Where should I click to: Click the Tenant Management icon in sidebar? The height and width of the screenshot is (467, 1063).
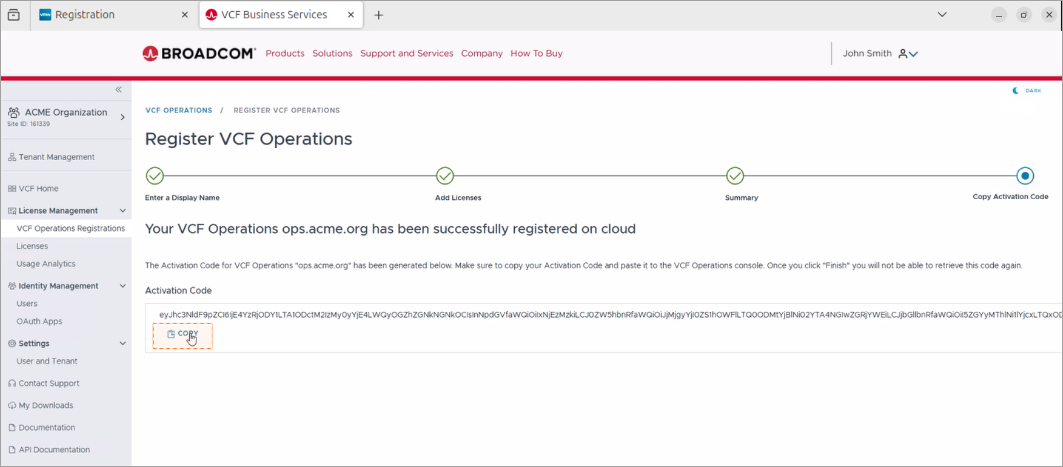[12, 157]
